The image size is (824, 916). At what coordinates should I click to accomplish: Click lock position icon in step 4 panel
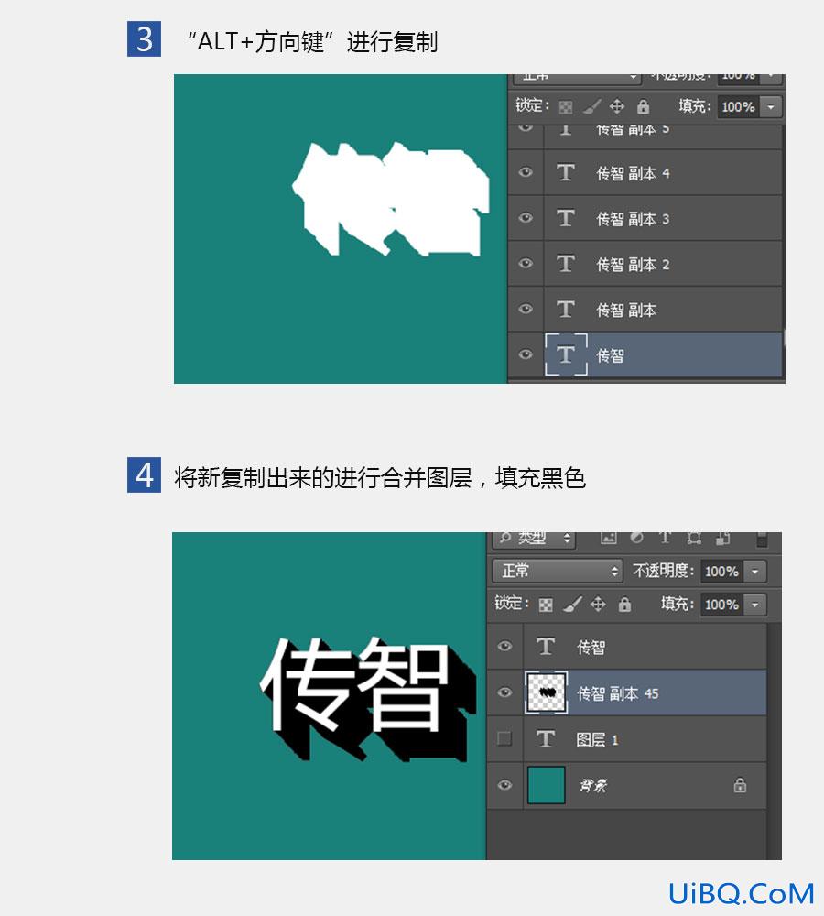(598, 604)
